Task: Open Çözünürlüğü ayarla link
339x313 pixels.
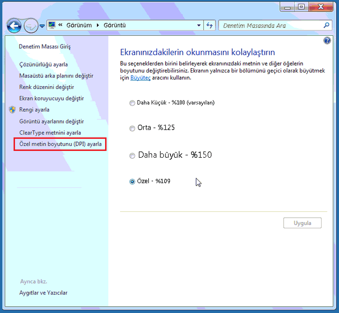Action: tap(44, 64)
